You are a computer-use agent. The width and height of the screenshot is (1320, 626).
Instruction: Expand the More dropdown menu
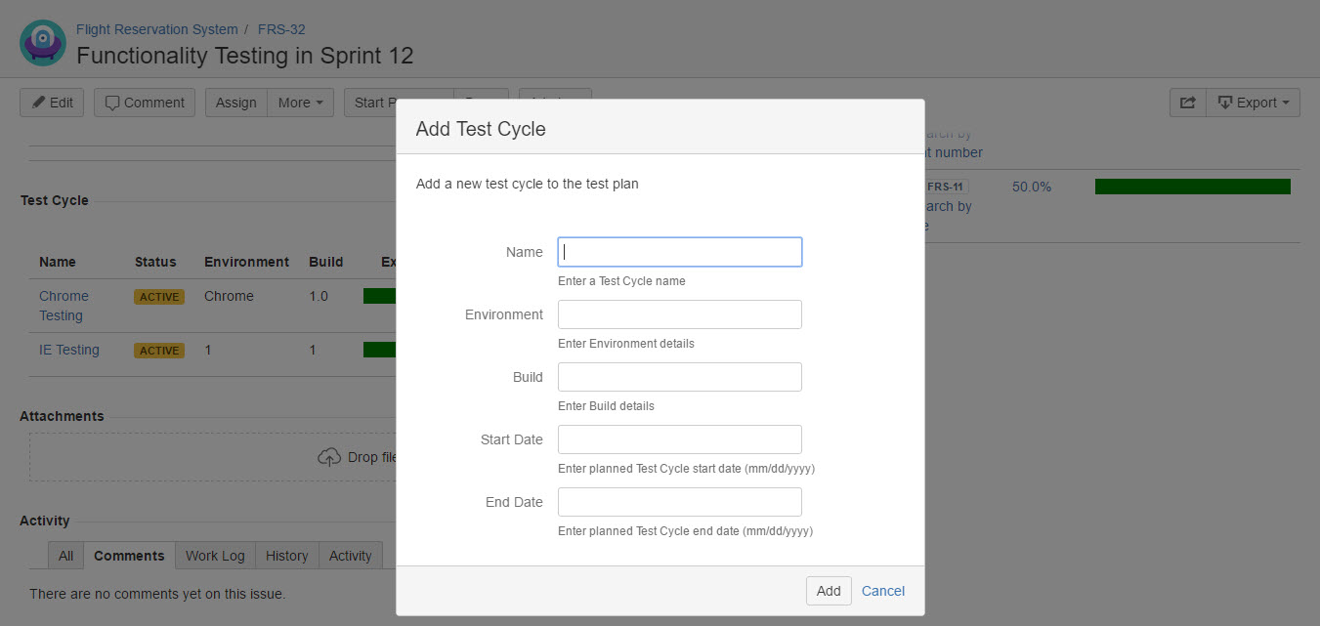tap(300, 103)
